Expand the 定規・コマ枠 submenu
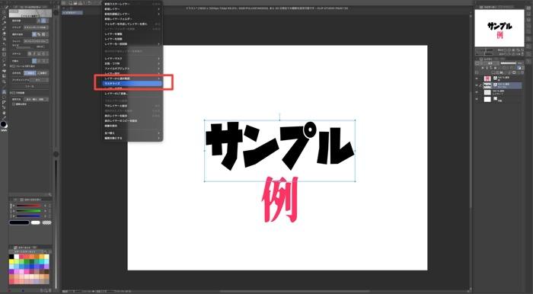Screen dimensions: 533x294 (132, 63)
